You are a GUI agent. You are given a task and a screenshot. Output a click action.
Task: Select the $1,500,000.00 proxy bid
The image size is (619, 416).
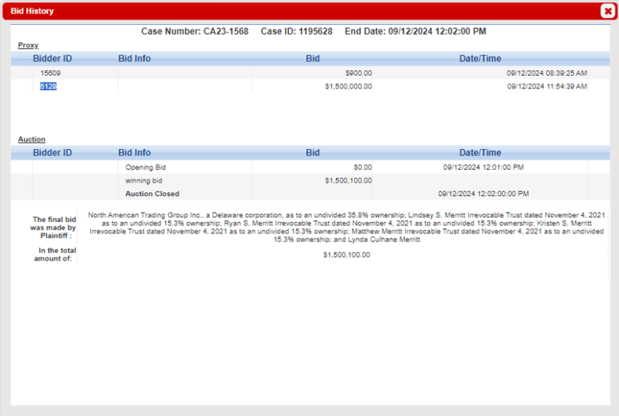click(x=348, y=87)
